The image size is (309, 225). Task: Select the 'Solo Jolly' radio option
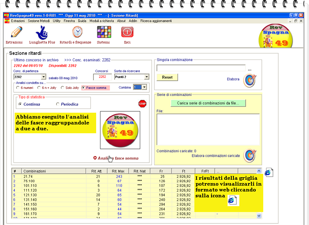tap(62, 88)
